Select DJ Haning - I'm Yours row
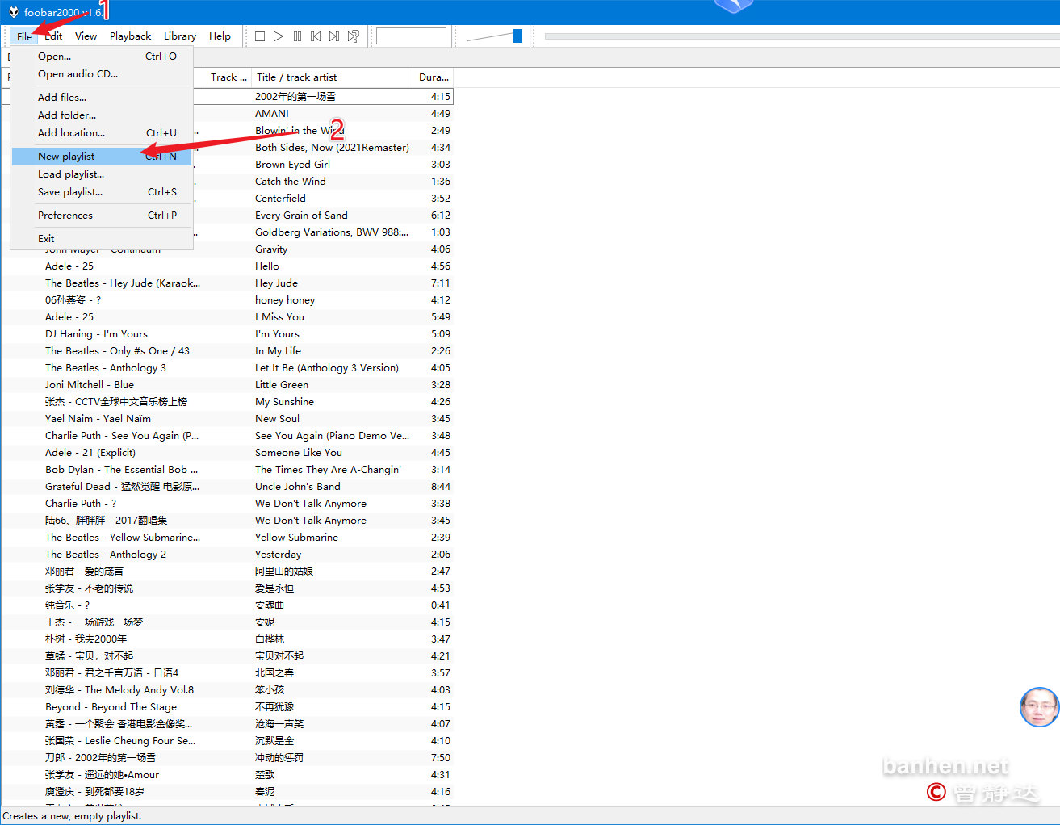 96,334
